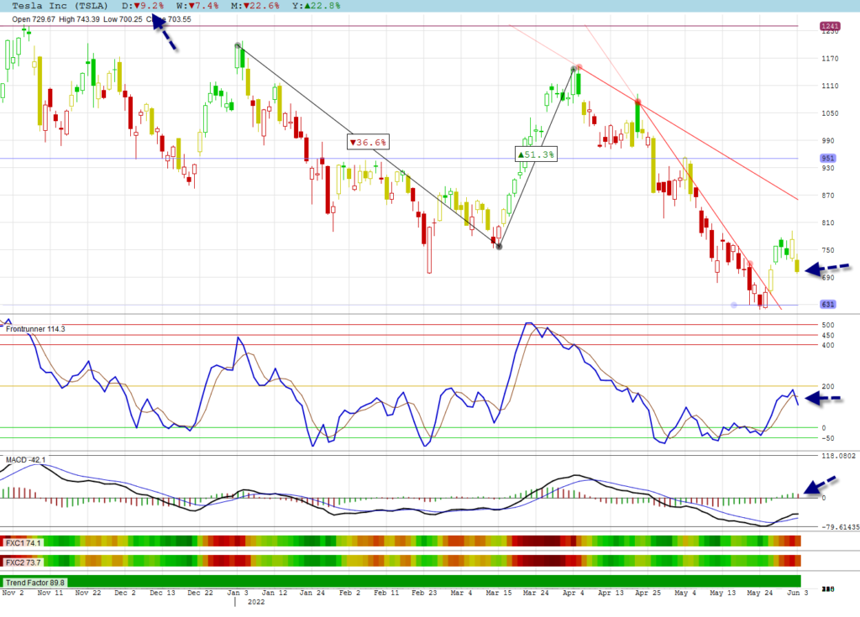
Task: Select the daily change D:▼9.2% value
Action: [x=143, y=6]
